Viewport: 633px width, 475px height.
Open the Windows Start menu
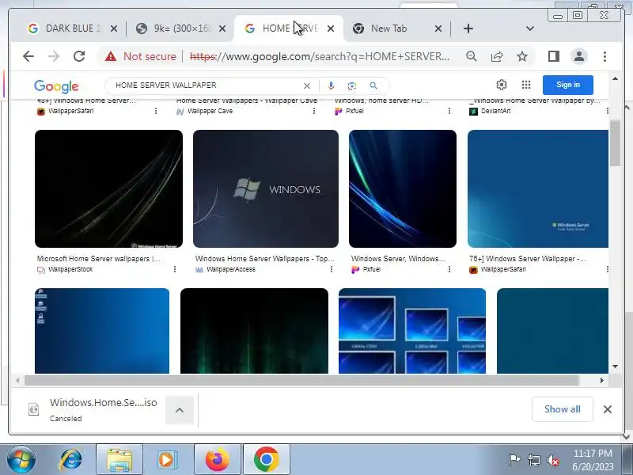click(x=21, y=459)
